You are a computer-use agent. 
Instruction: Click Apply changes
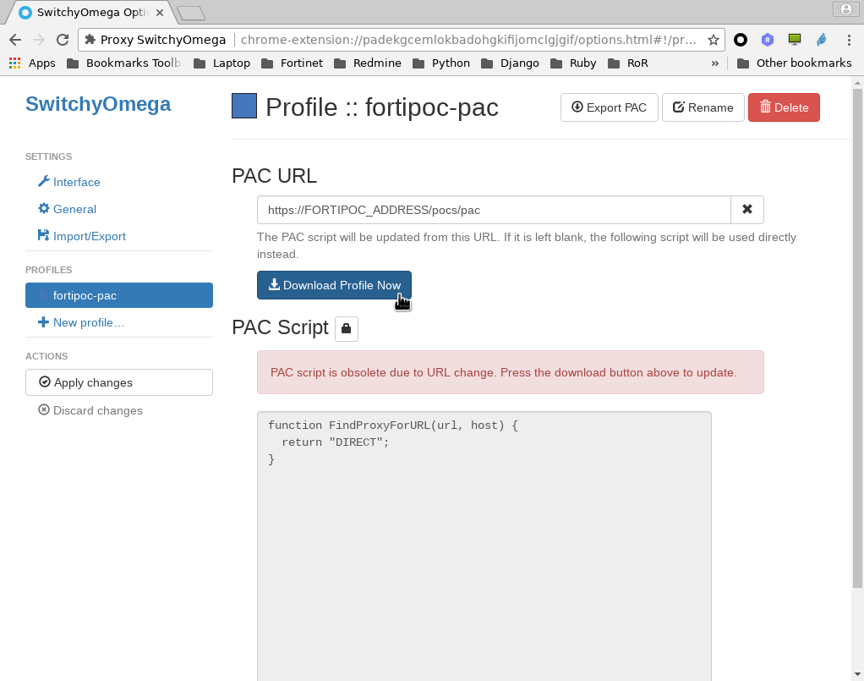[x=119, y=382]
